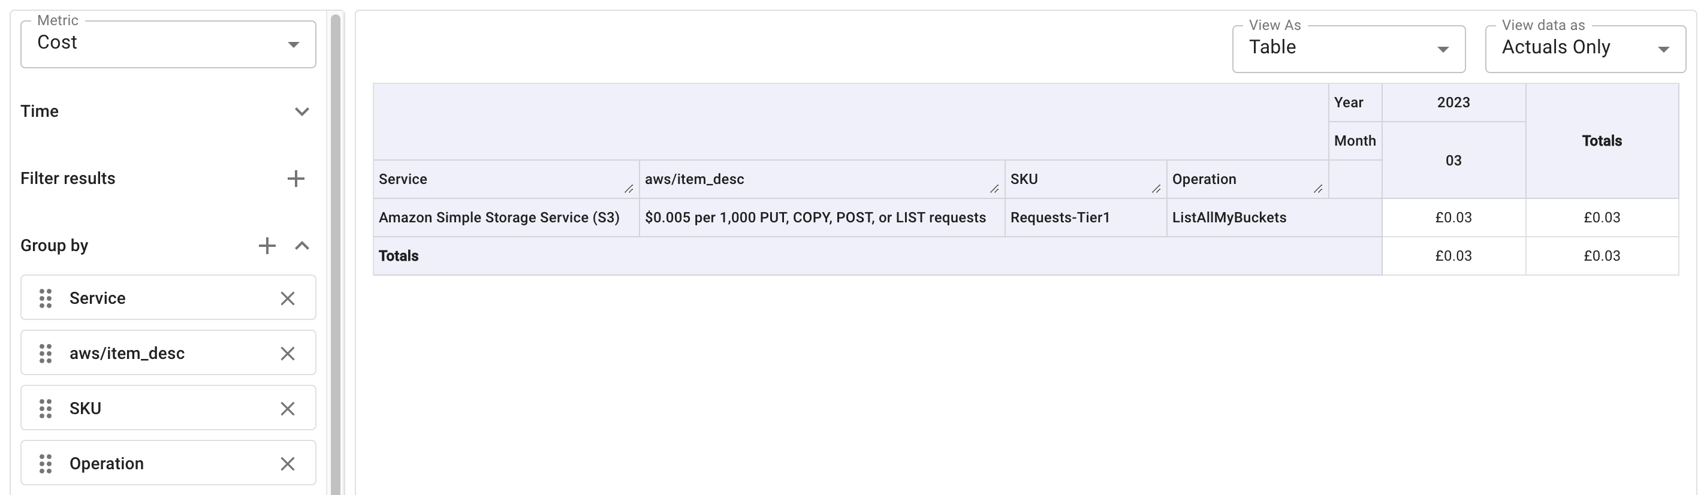Click the 2023 year column header
Image resolution: width=1707 pixels, height=495 pixels.
1453,102
